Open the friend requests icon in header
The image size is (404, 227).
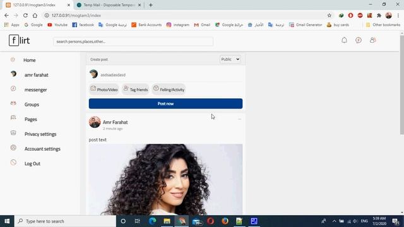click(372, 40)
